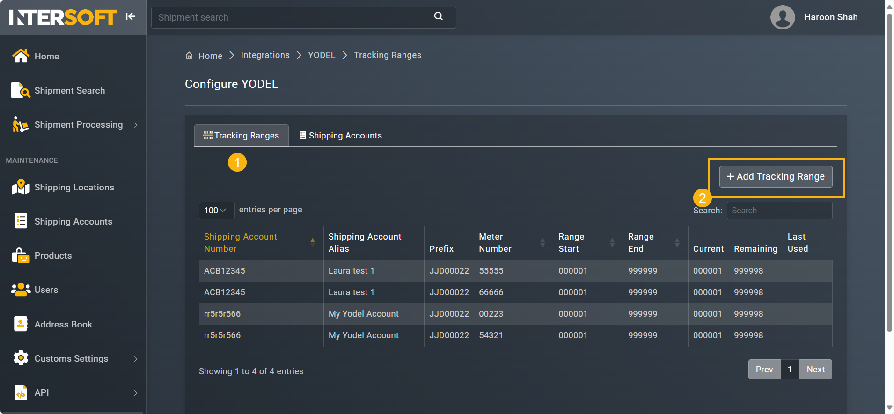Viewport: 894px width, 414px height.
Task: Click meter number 00223 cell
Action: (513, 314)
